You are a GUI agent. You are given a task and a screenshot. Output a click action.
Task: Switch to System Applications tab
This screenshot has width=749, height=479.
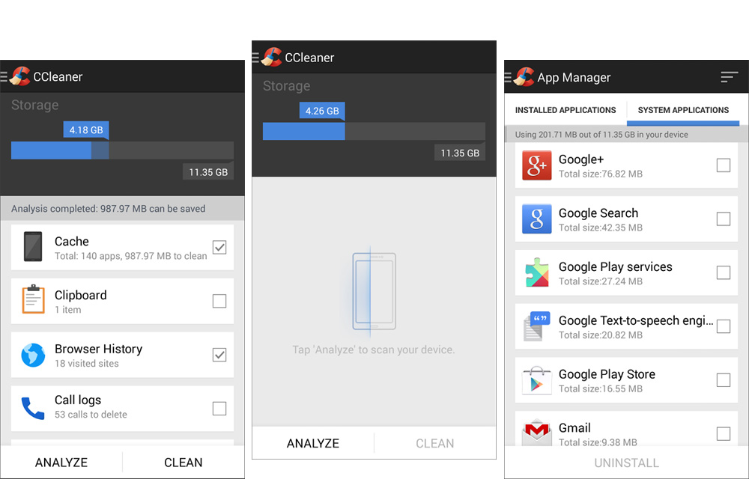(683, 110)
